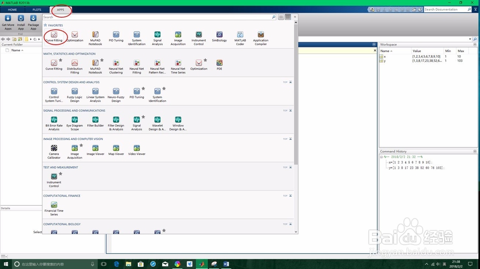
Task: Open PID Tuning in Favorites
Action: tap(116, 36)
